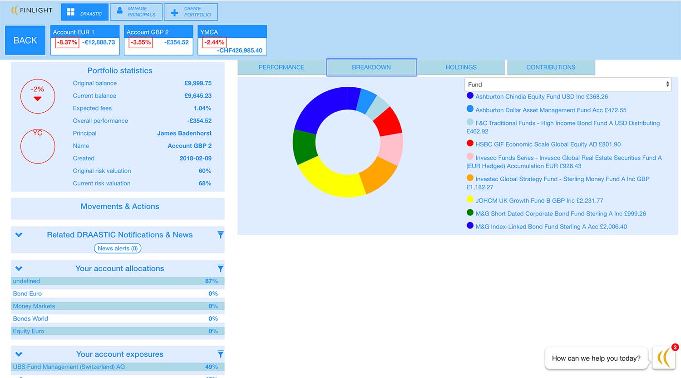Click the pink segment of donut chart
This screenshot has height=378, width=681.
[x=391, y=149]
